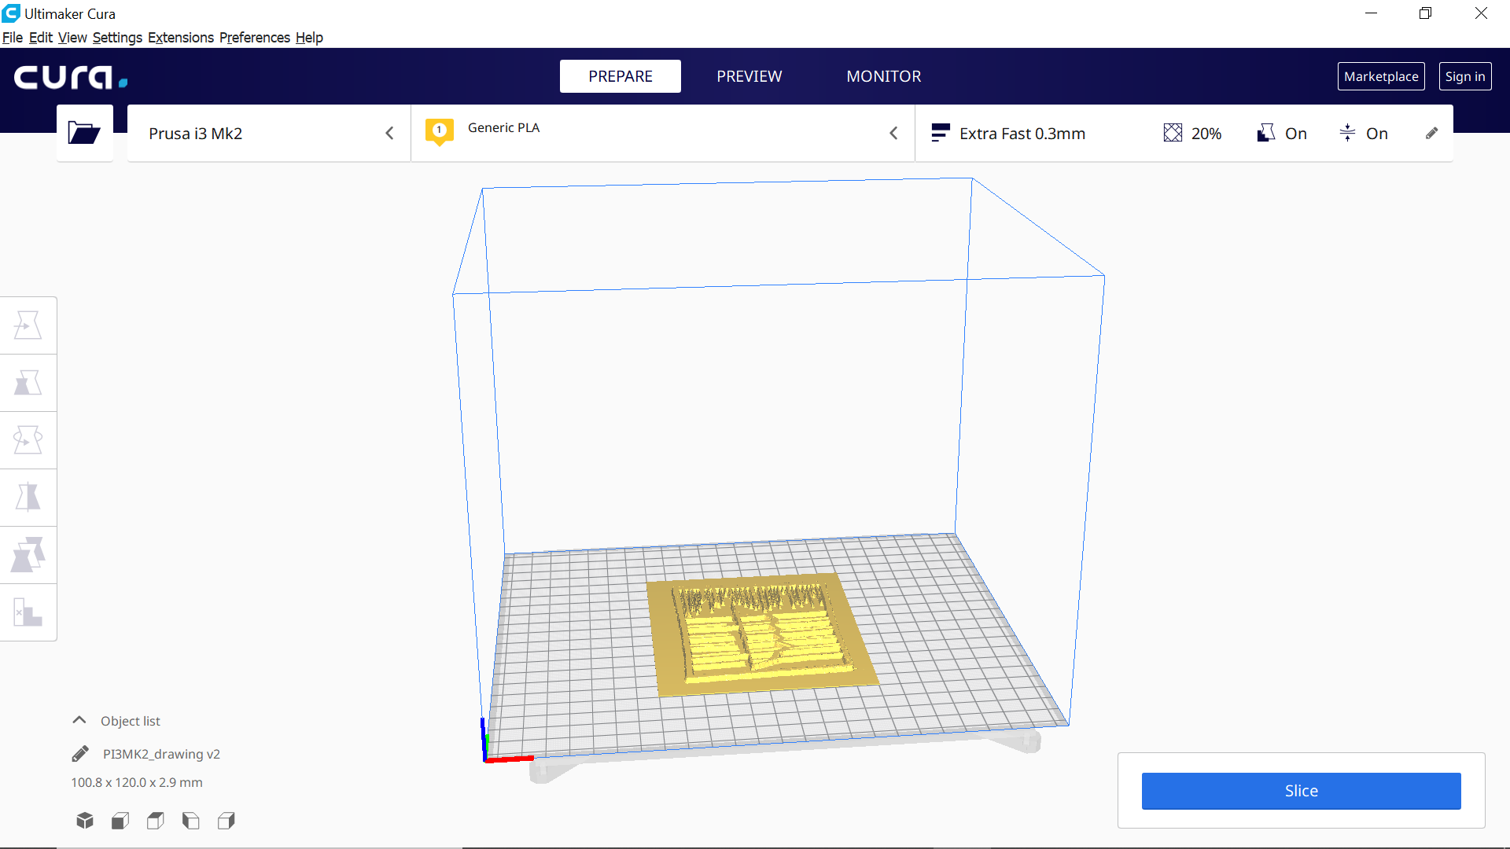Open the Help menu
This screenshot has width=1510, height=849.
point(309,38)
